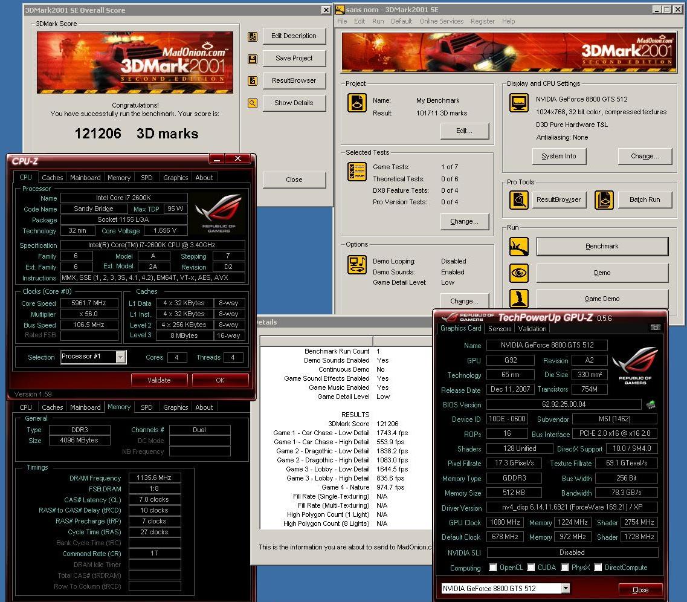Click the Demo button in Run section
The width and height of the screenshot is (687, 602).
click(602, 273)
